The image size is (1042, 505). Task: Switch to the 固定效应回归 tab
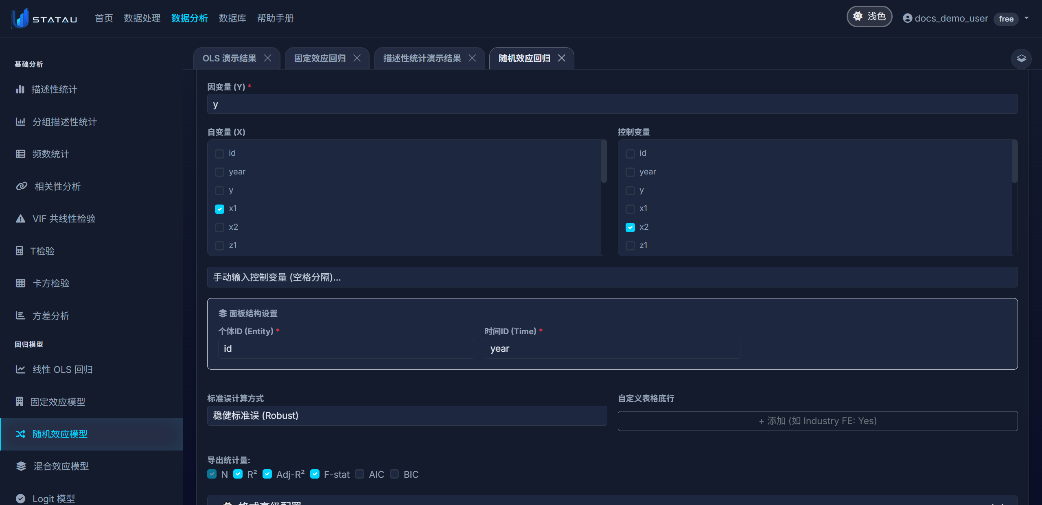(320, 58)
